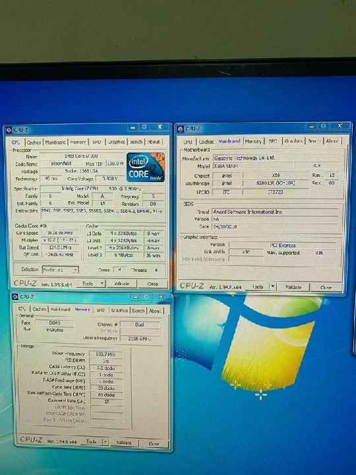Switch to CPU tab in Mainboard window
Viewport: 356px width, 475px height.
(188, 142)
